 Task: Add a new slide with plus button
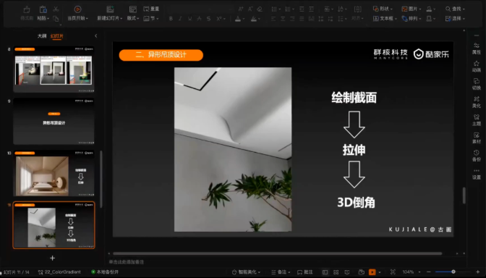coord(52,258)
